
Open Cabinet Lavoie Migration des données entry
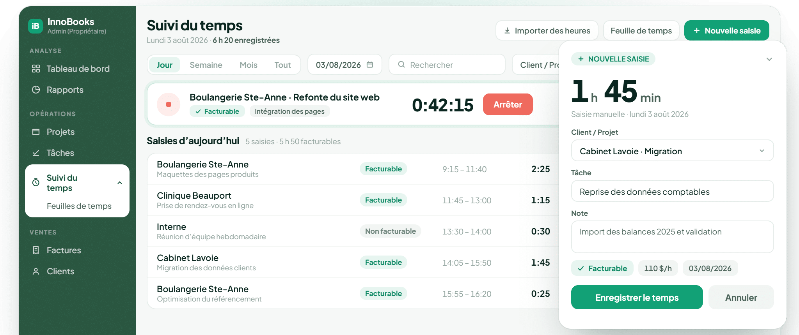353,263
